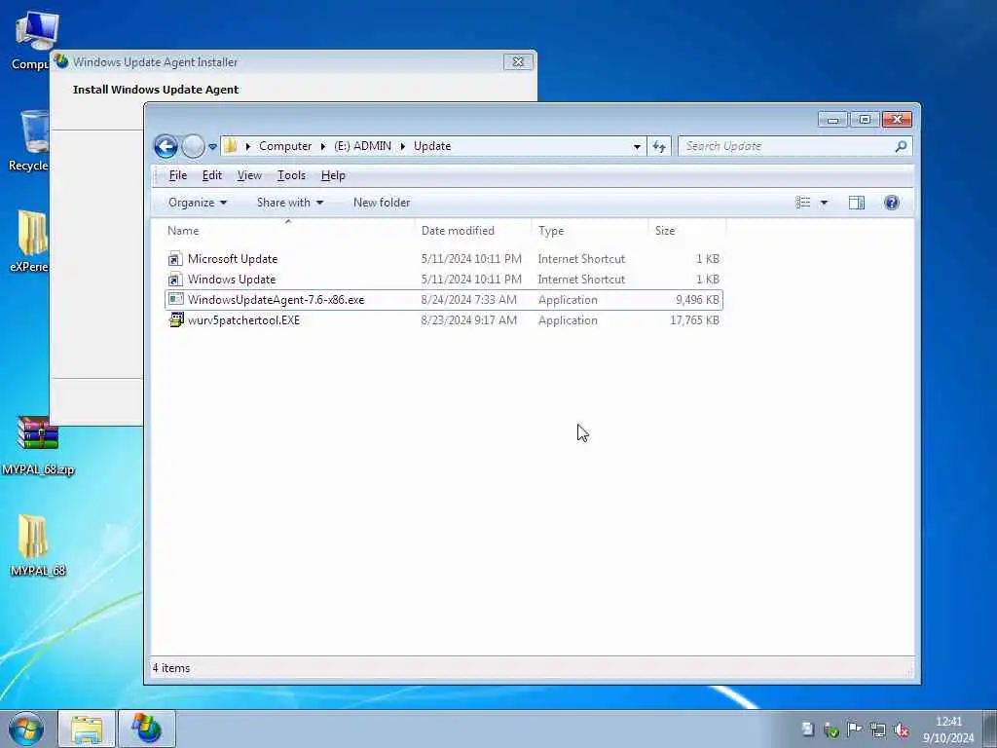Open the Windows Start menu
Image resolution: width=997 pixels, height=748 pixels.
(x=26, y=729)
